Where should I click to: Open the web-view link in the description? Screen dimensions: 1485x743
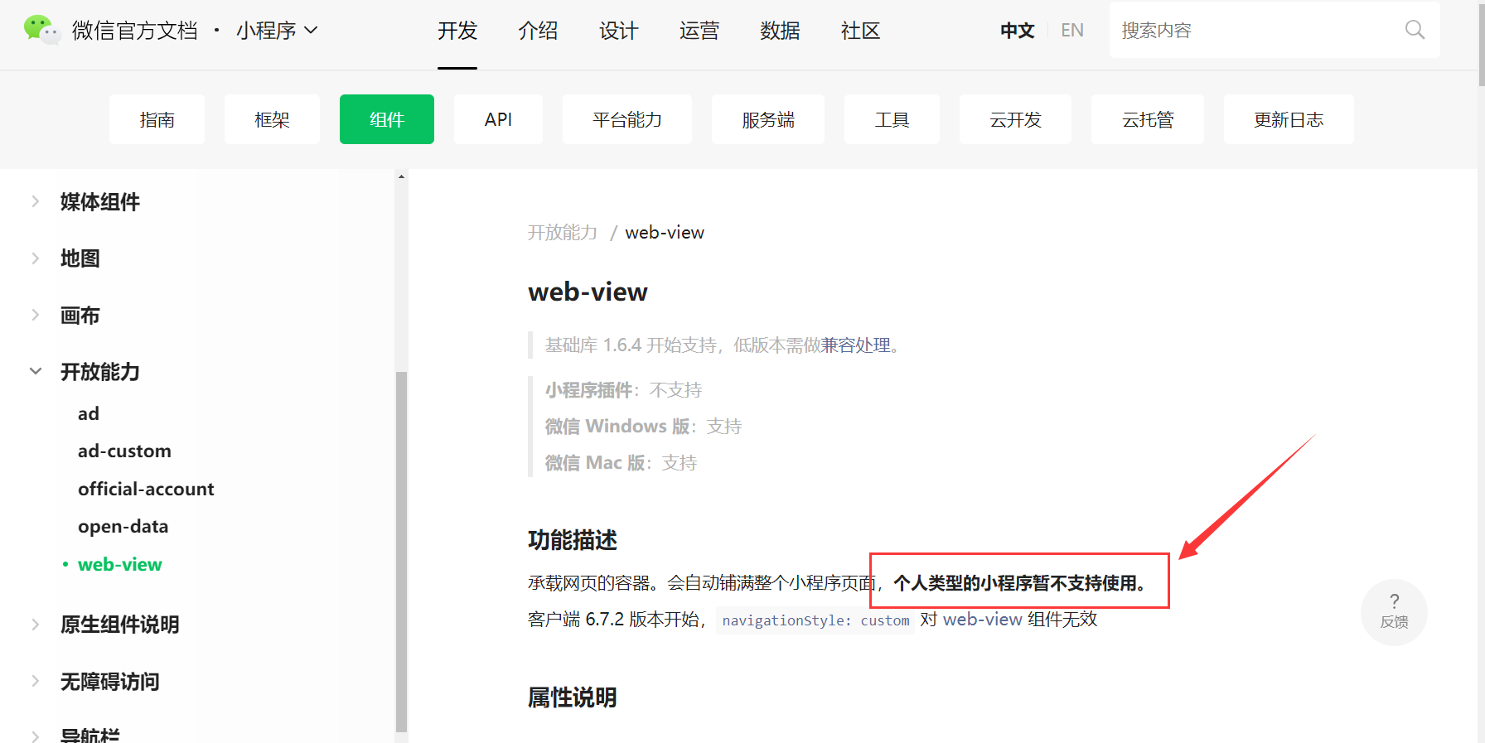point(982,620)
